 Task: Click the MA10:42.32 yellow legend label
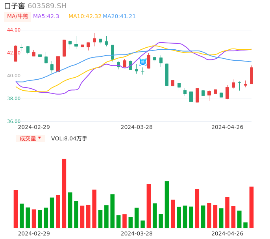[x=85, y=17]
